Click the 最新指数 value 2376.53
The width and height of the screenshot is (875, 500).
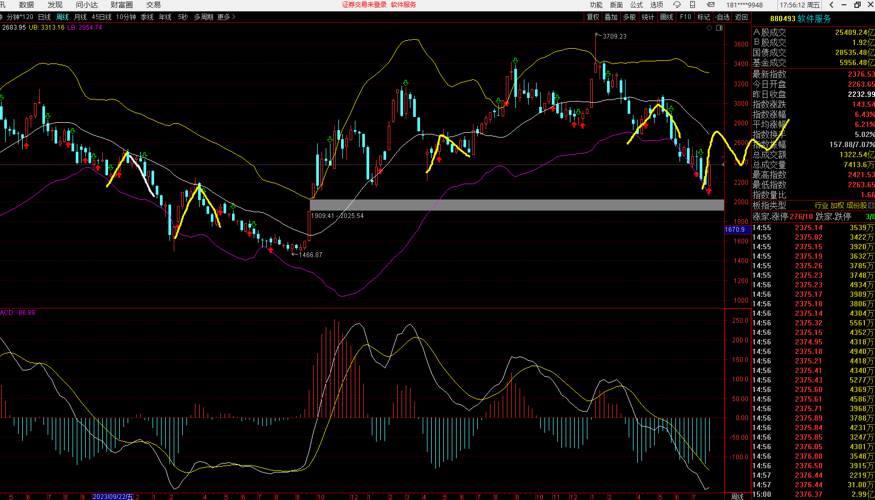click(861, 75)
